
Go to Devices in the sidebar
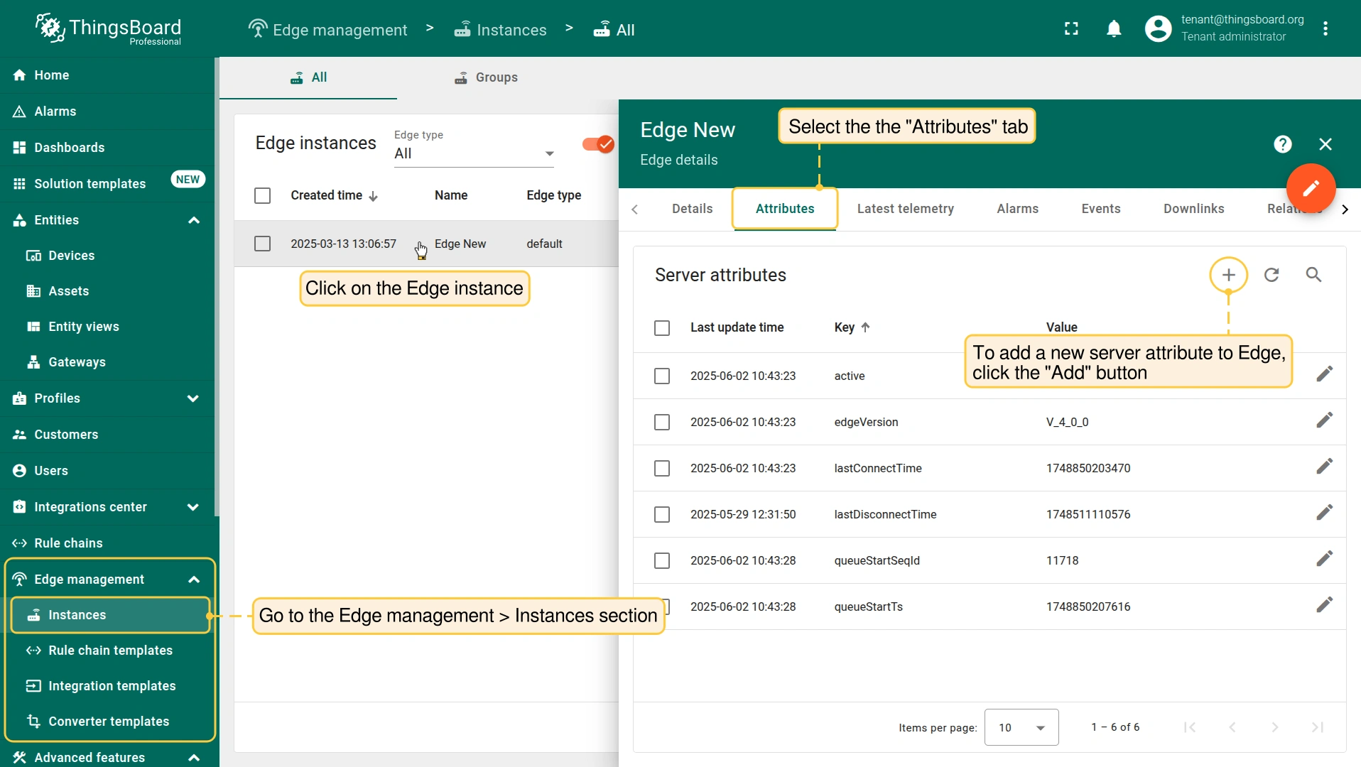71,256
